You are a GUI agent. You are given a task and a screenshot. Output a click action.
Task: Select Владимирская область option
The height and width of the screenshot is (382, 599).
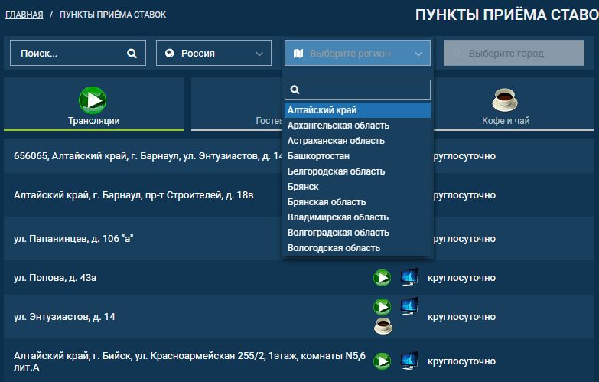357,217
